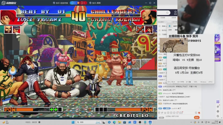Click the blue circular arrow taskbar icon
The image size is (223, 125).
point(109,122)
